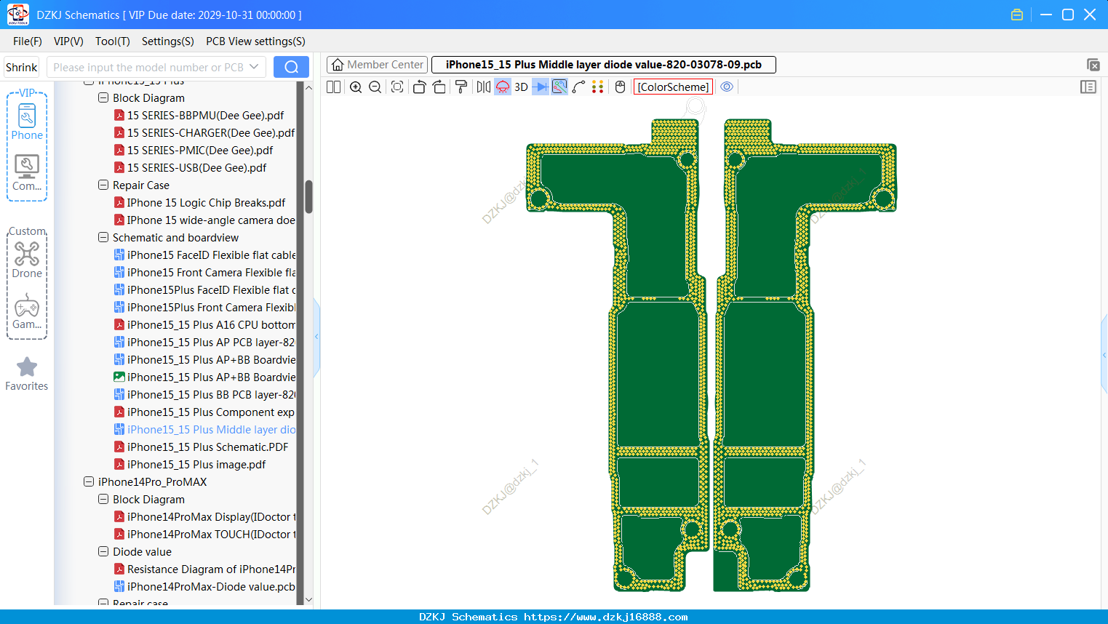Collapse the Repair Case folder
Viewport: 1108px width, 624px height.
[x=103, y=185]
